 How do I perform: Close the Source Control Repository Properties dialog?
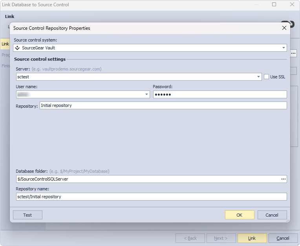(x=284, y=28)
